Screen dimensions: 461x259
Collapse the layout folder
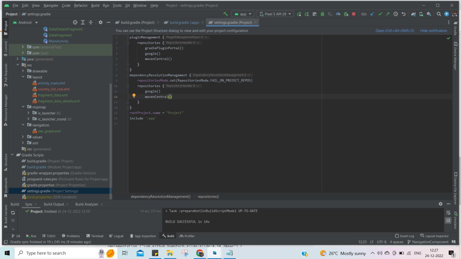click(23, 77)
